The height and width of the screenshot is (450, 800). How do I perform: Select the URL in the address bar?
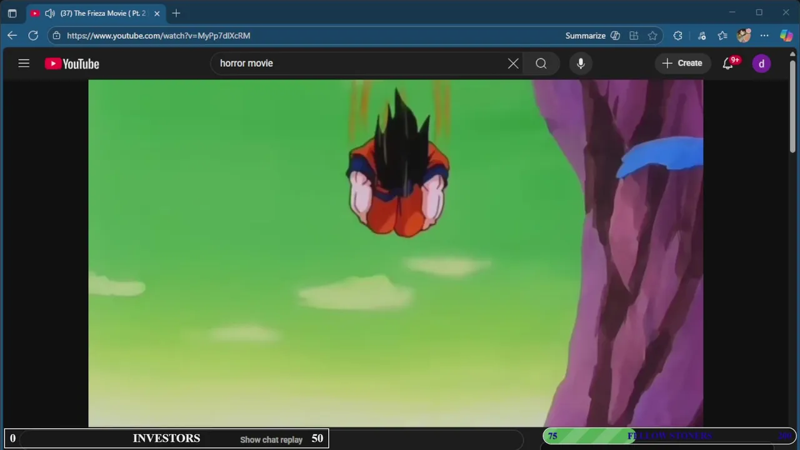tap(159, 36)
